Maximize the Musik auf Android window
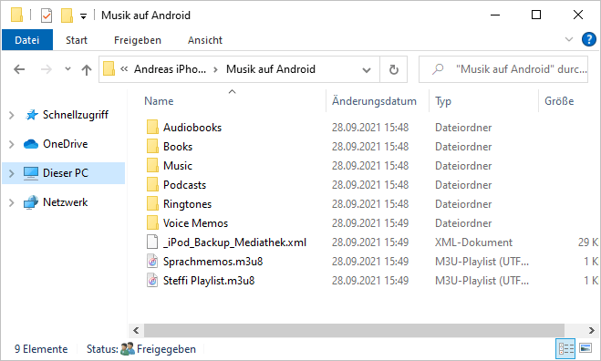 [536, 15]
